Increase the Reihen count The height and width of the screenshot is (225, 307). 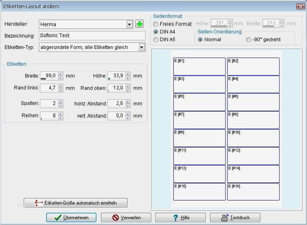[61, 113]
